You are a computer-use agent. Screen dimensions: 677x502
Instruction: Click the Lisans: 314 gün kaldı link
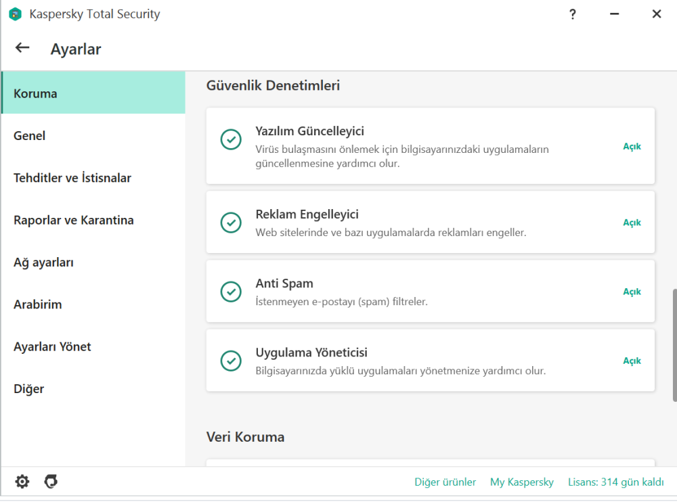(x=615, y=482)
